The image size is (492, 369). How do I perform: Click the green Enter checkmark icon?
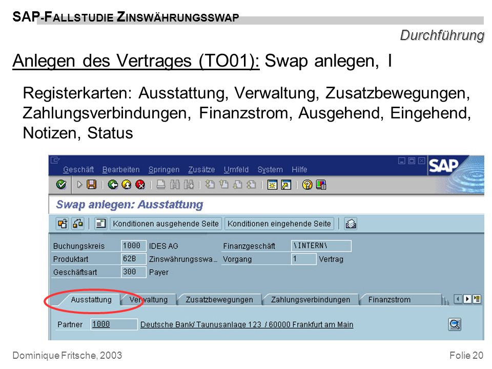point(61,184)
